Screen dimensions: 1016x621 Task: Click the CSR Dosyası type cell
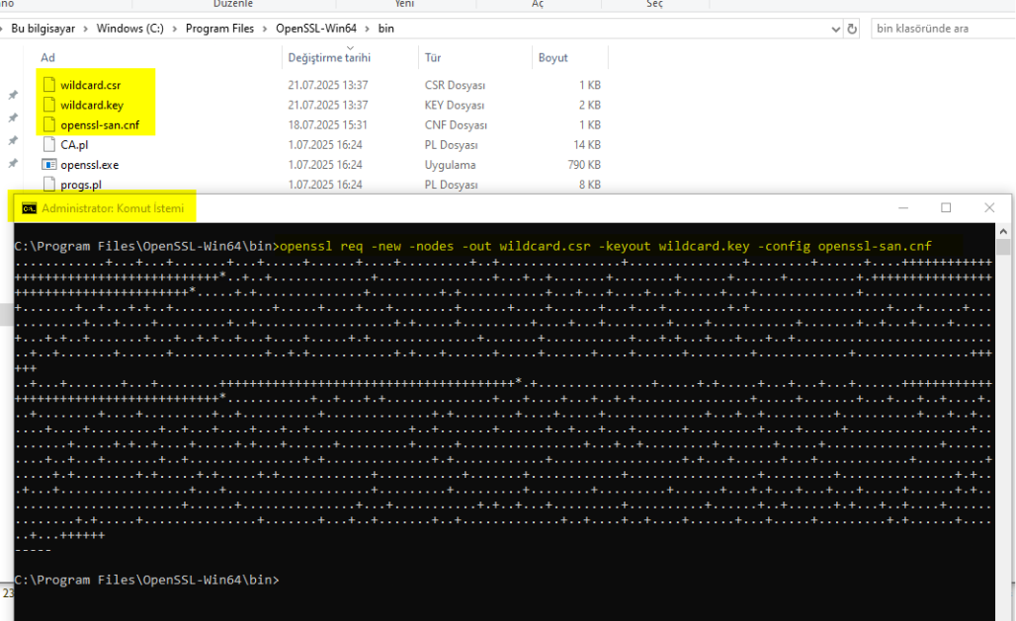(x=455, y=85)
